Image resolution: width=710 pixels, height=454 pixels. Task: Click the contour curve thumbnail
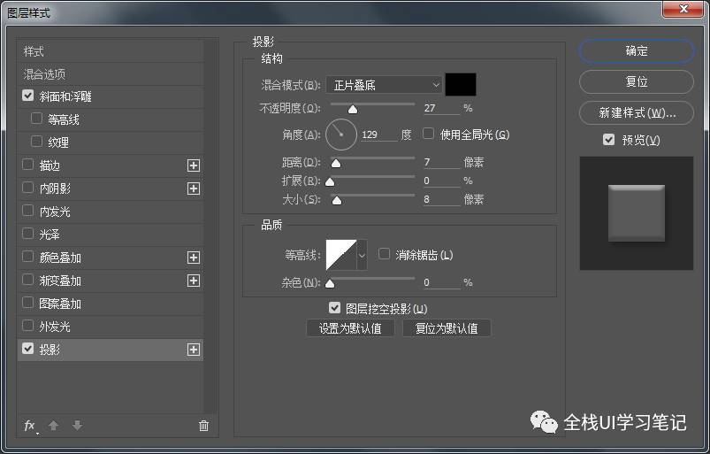point(341,255)
